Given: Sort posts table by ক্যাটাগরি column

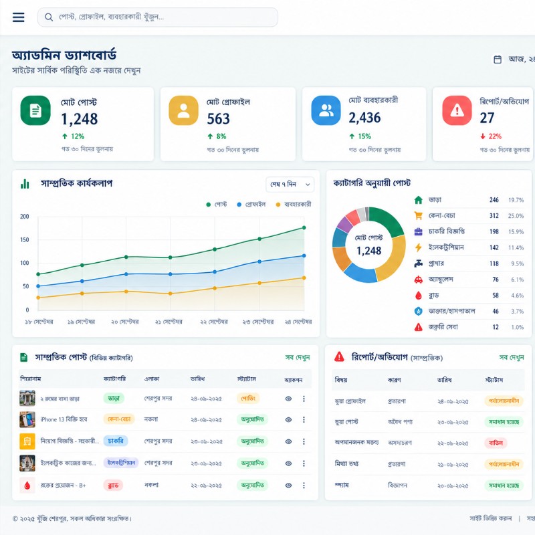Looking at the screenshot, I should coord(114,379).
